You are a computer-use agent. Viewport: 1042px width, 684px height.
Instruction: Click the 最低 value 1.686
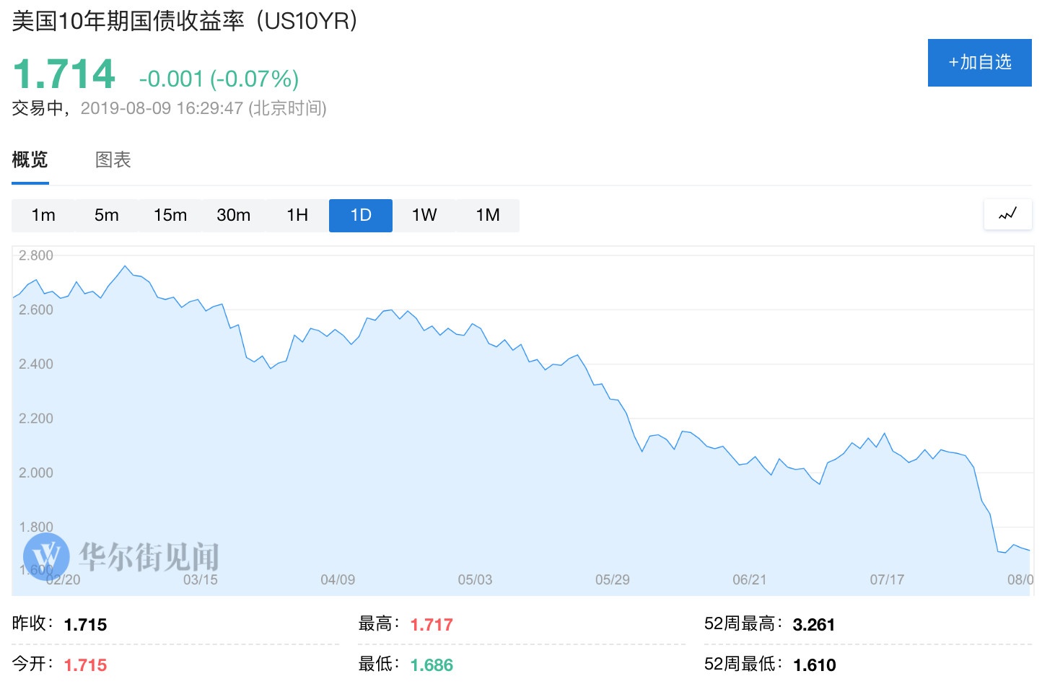click(432, 665)
